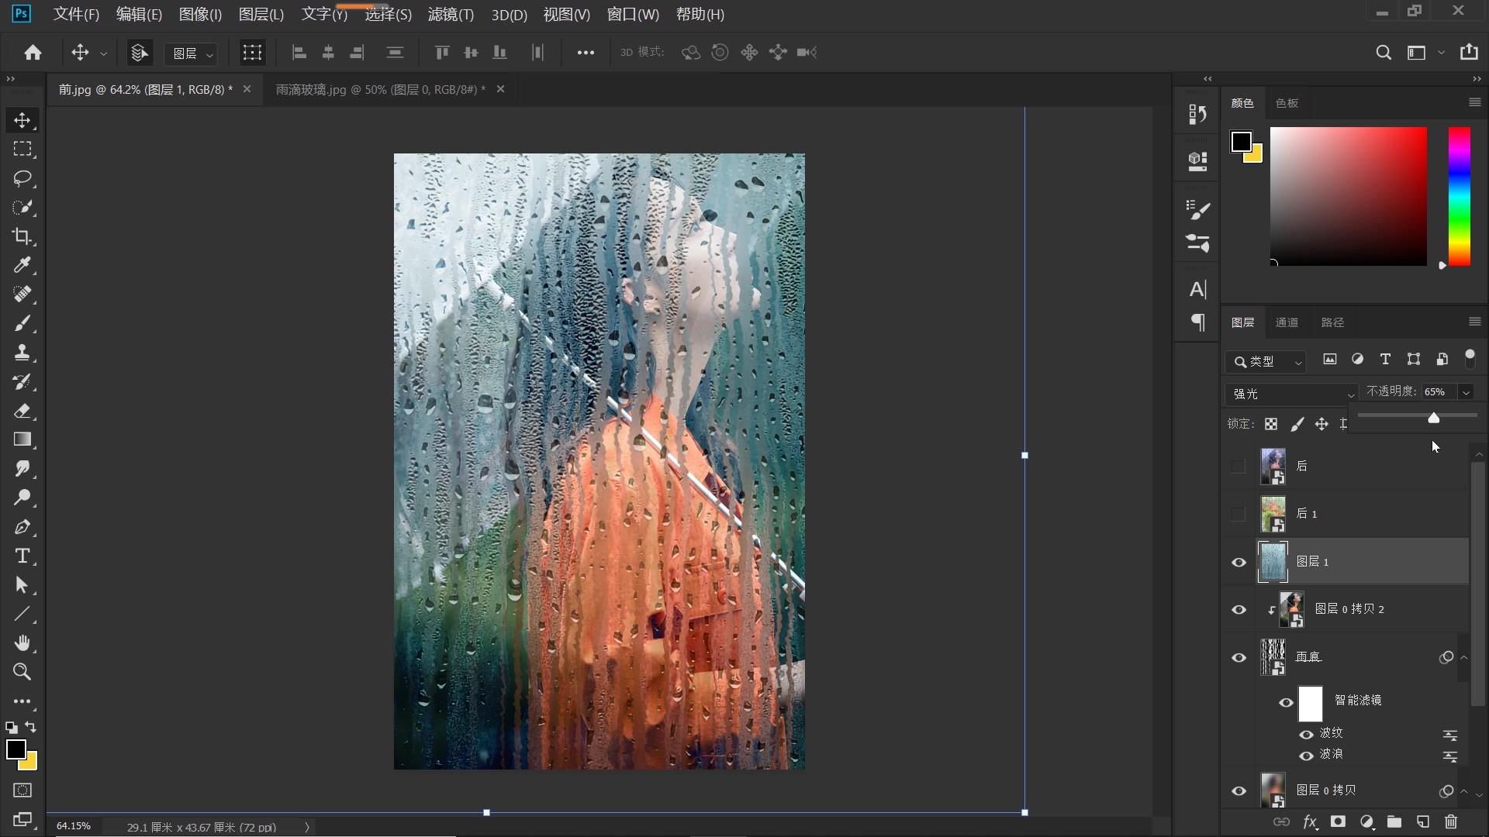
Task: Switch to the 色板 tab
Action: pos(1287,103)
